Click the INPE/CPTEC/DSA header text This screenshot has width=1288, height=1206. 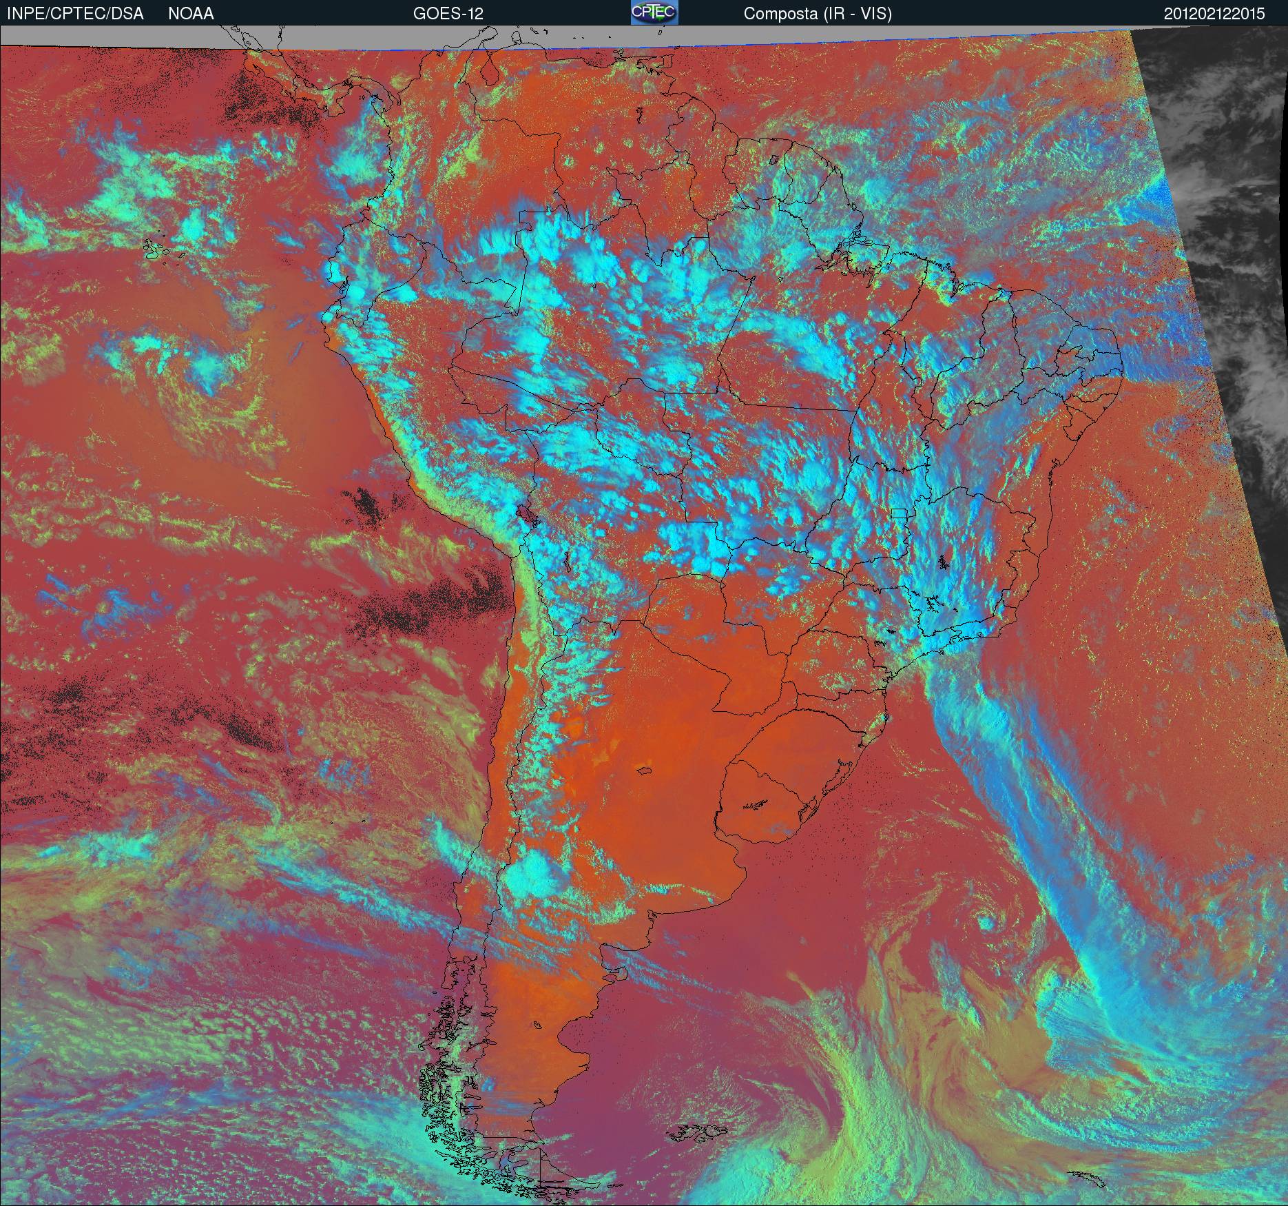pos(76,14)
